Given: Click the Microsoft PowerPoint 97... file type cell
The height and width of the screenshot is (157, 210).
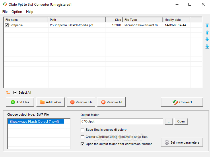Looking at the screenshot, I should pyautogui.click(x=143, y=25).
